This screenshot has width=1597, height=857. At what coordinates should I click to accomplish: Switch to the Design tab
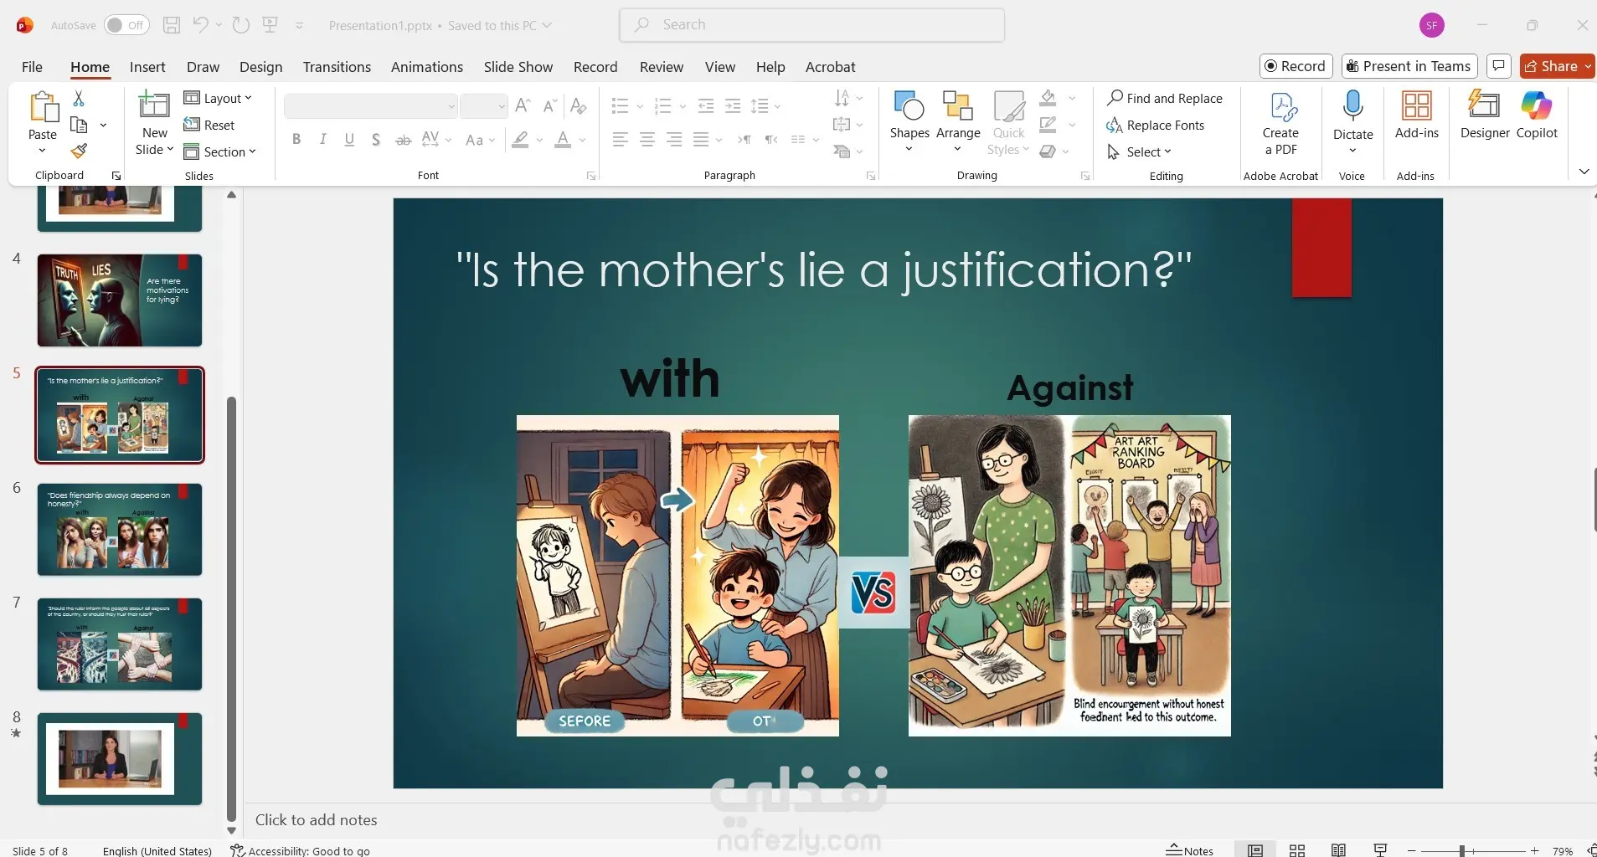tap(260, 67)
